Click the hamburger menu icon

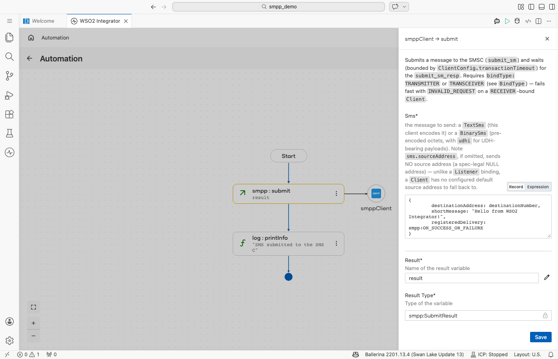point(10,21)
